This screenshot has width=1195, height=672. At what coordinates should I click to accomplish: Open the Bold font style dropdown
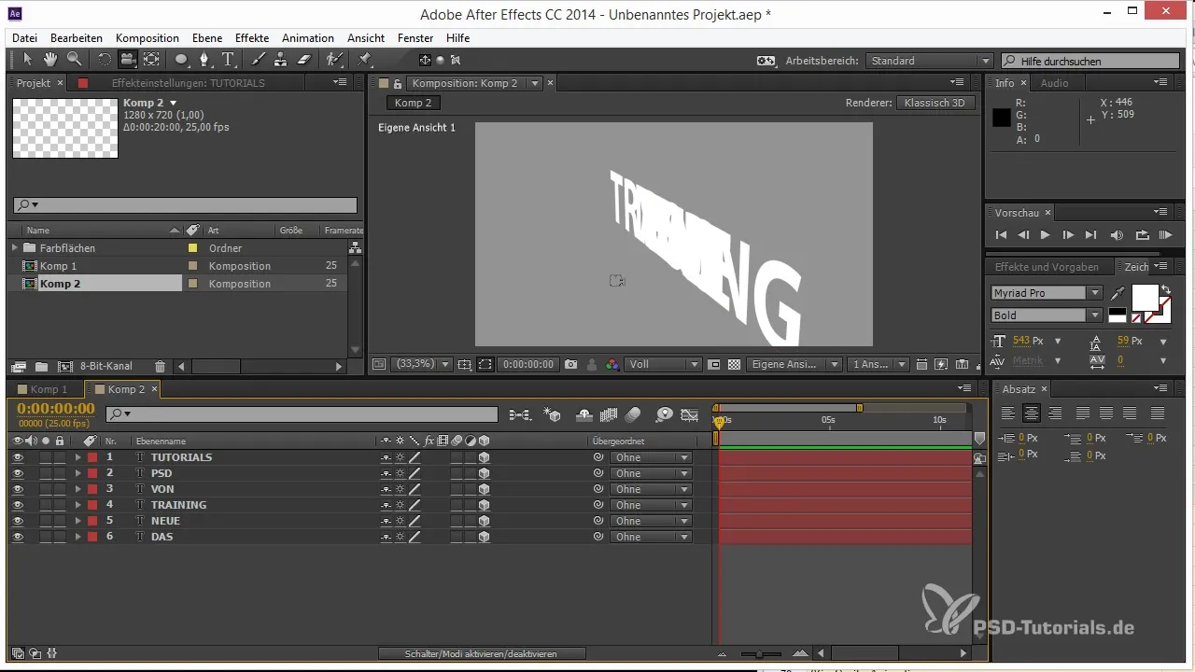click(x=1047, y=315)
